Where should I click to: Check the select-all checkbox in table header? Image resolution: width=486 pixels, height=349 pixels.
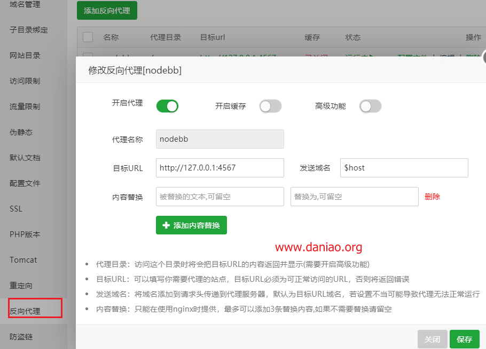[88, 37]
